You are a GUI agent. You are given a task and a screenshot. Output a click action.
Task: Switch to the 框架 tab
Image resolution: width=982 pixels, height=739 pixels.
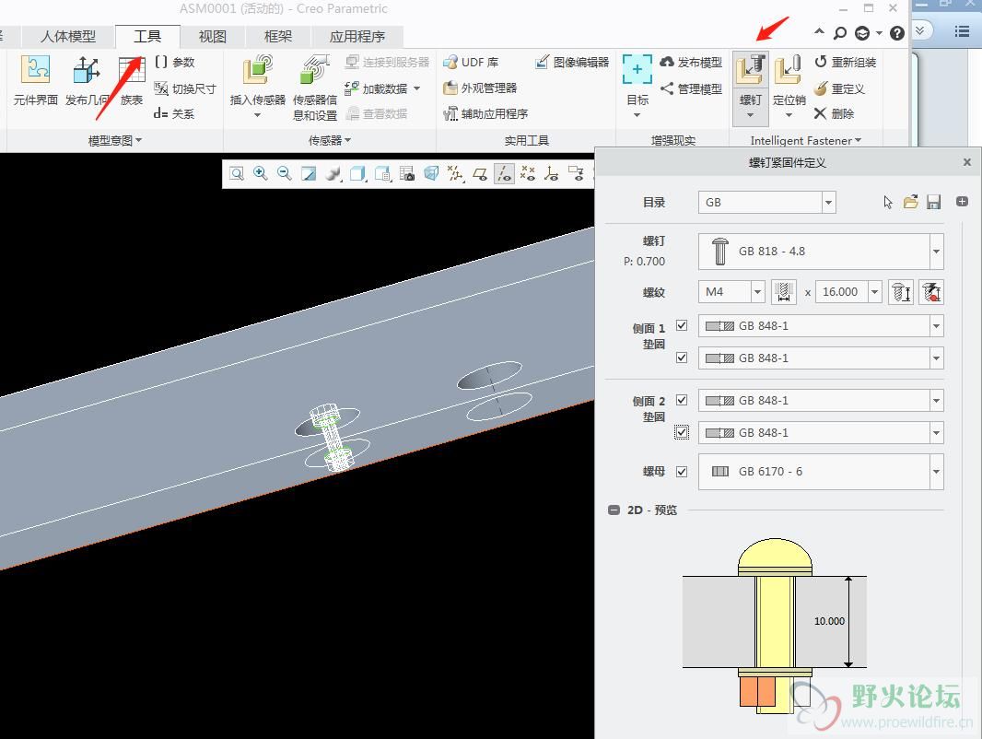point(278,36)
